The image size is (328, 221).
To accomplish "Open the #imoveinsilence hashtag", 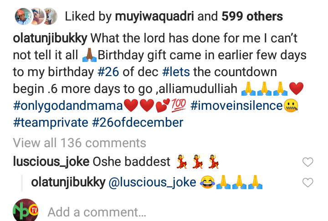I will [237, 106].
